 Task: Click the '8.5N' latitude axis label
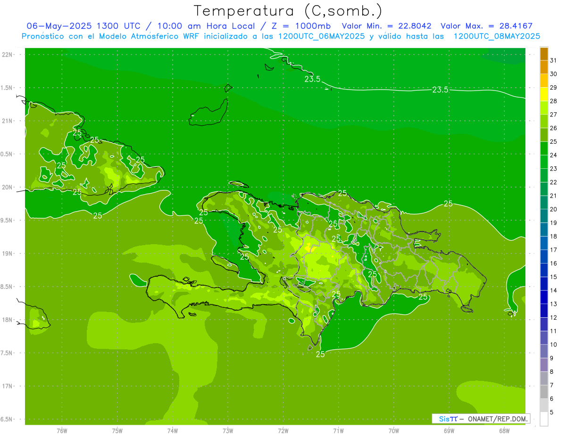(x=7, y=287)
